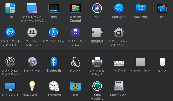
Task: Open 言語と地域 flag icon
Action: [141, 9]
